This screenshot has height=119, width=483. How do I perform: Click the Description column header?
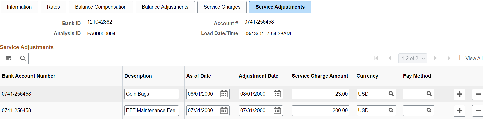pyautogui.click(x=138, y=76)
